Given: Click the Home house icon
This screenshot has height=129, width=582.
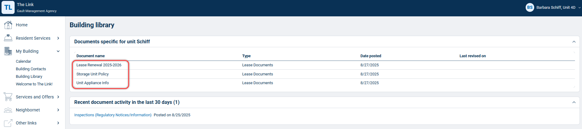Looking at the screenshot, I should tap(8, 25).
